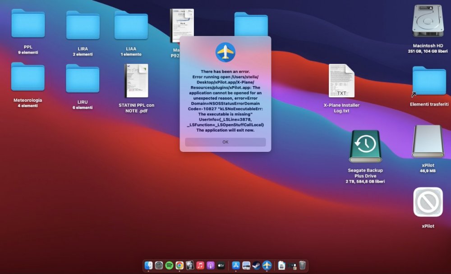
Task: Select the LIRU folder
Action: click(83, 79)
